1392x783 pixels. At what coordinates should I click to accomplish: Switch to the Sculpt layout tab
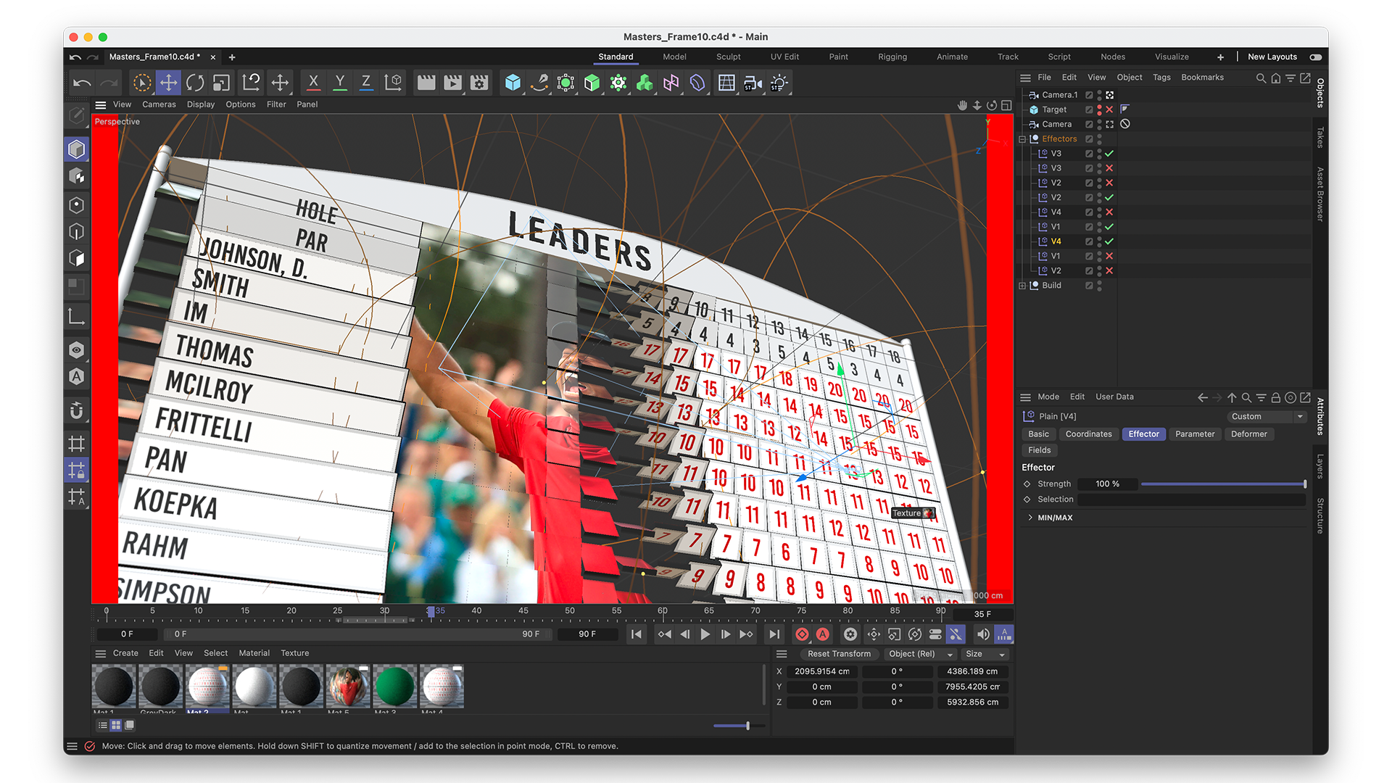click(x=728, y=57)
